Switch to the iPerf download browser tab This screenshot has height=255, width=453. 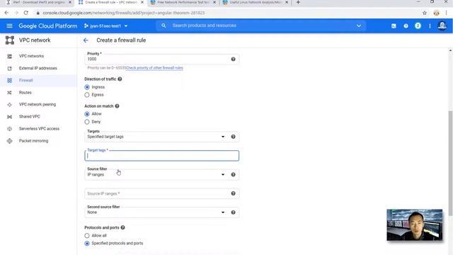click(x=38, y=2)
